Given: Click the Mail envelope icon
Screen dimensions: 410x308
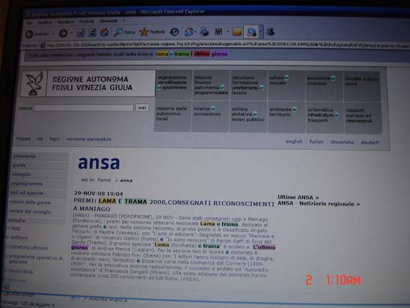Looking at the screenshot, I should pos(189,32).
